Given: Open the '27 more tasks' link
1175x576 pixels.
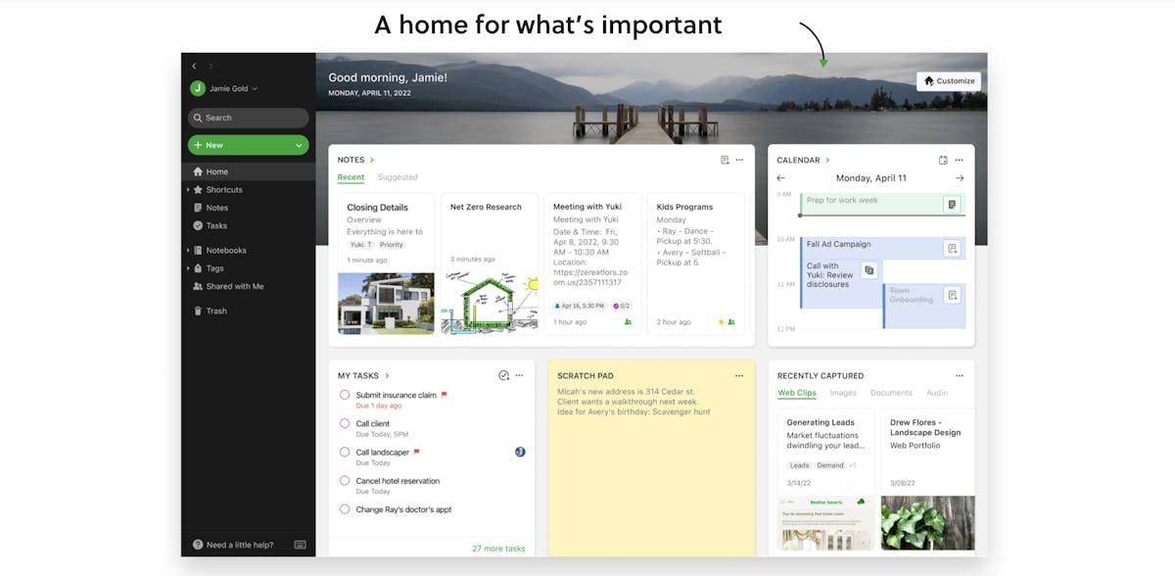Looking at the screenshot, I should coord(497,549).
